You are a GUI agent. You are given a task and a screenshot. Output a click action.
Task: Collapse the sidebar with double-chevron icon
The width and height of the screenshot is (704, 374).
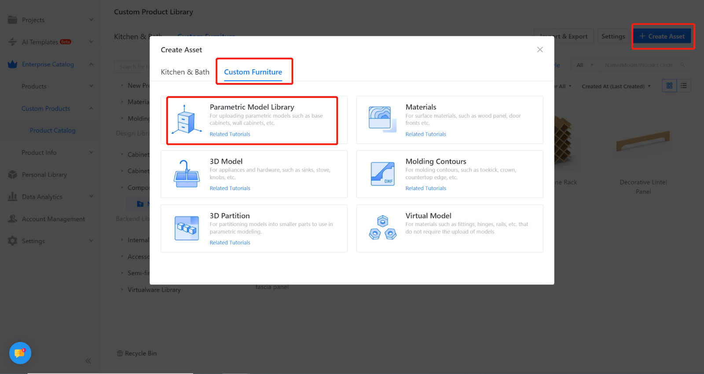pyautogui.click(x=88, y=361)
